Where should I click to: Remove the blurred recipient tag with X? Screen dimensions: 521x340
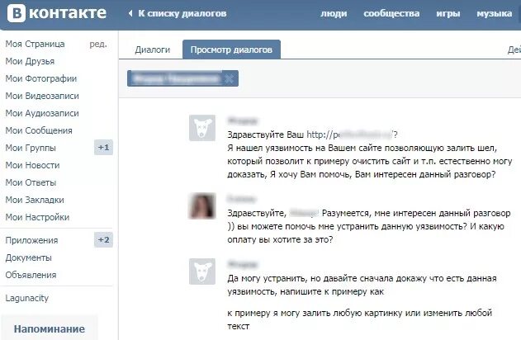coord(229,78)
